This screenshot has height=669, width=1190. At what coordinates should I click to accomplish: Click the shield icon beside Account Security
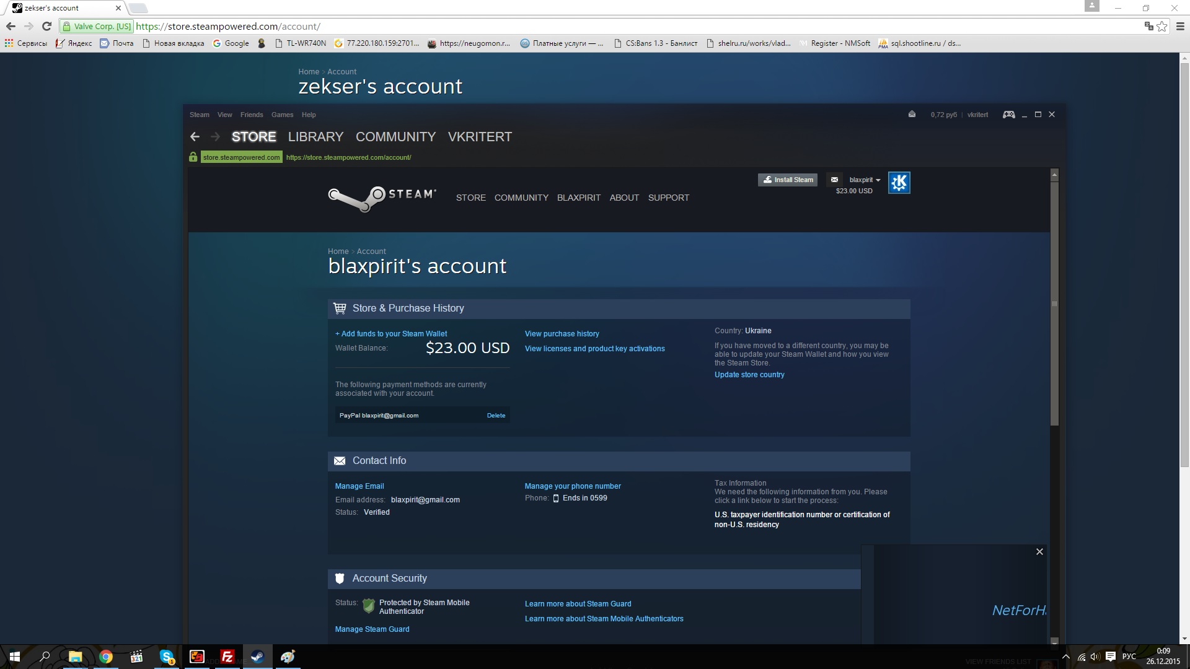(340, 579)
